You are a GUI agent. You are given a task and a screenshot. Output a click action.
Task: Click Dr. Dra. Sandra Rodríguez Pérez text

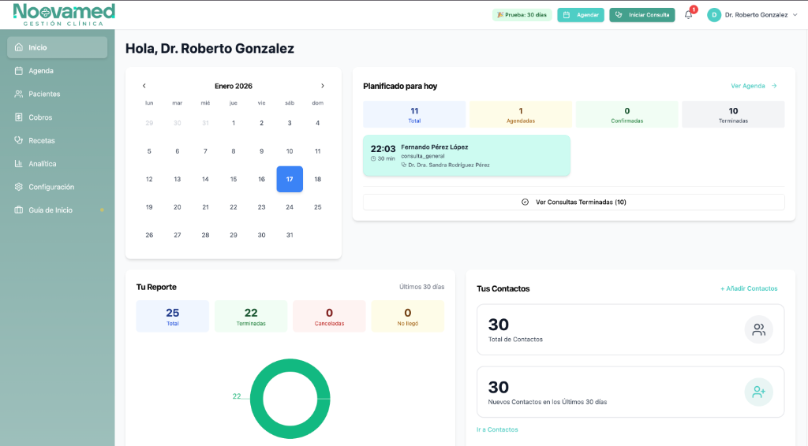449,165
